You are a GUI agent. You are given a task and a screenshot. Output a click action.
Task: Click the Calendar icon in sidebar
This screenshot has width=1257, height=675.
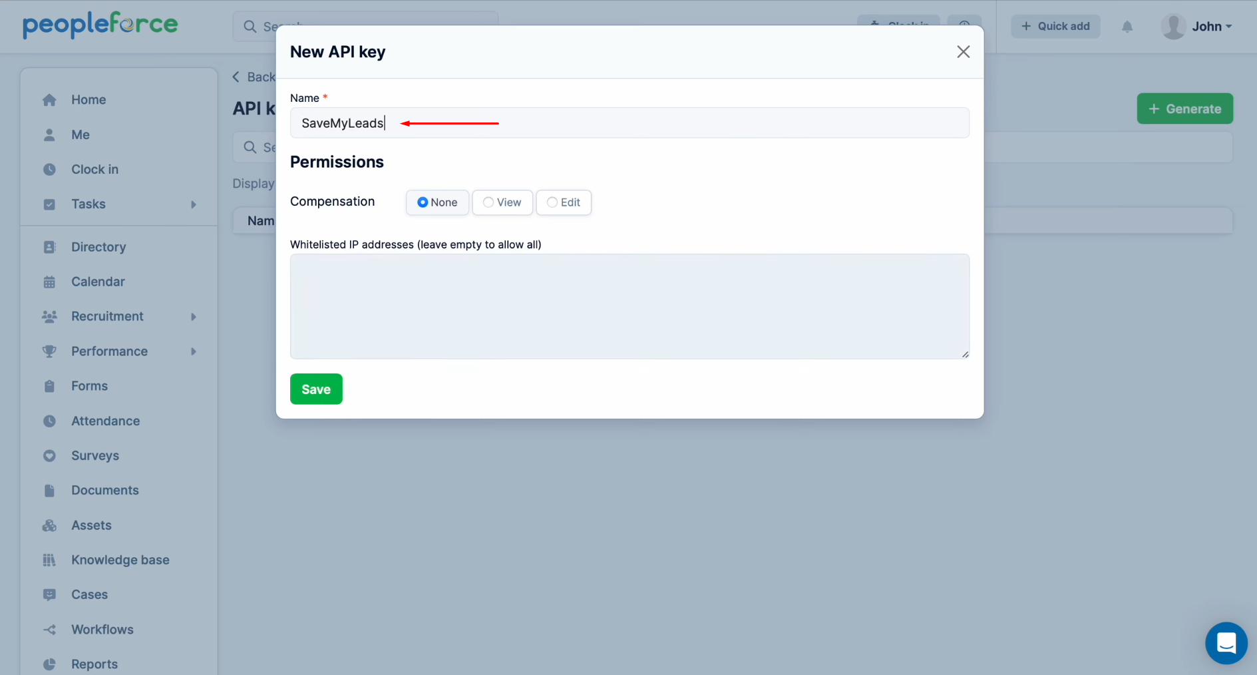click(49, 282)
